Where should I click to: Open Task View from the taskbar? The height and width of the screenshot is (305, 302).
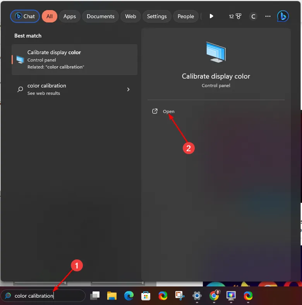tap(95, 296)
